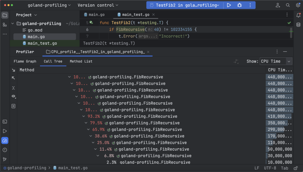Open the Project view dropdown
Image resolution: width=303 pixels, height=172 pixels.
point(26,15)
